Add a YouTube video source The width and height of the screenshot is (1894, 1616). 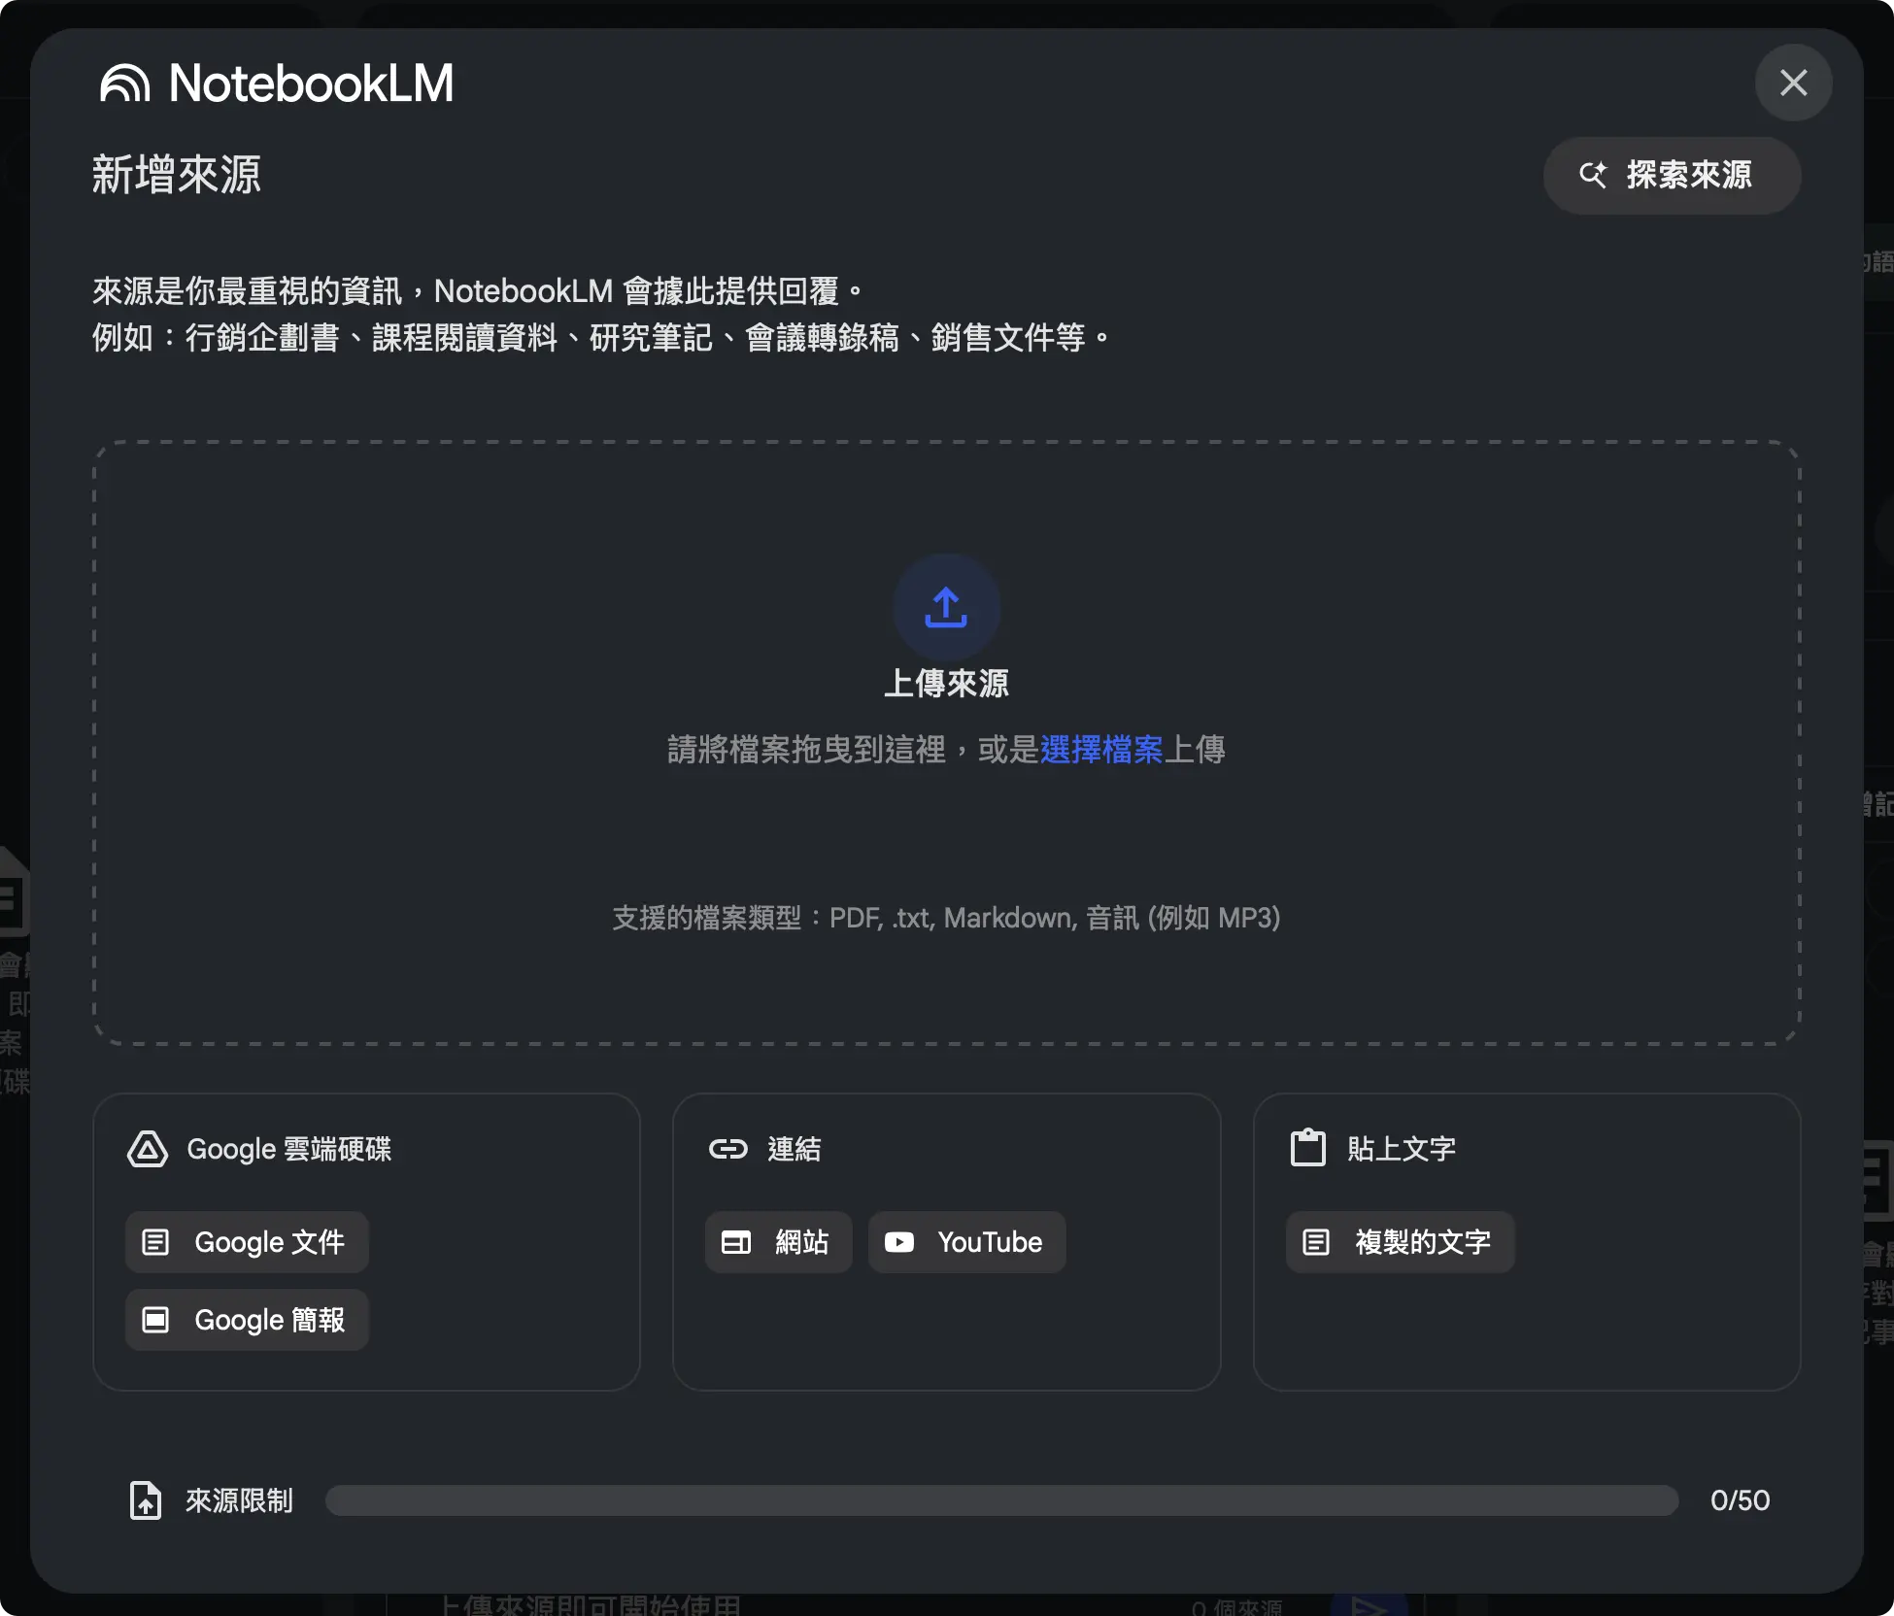click(966, 1242)
